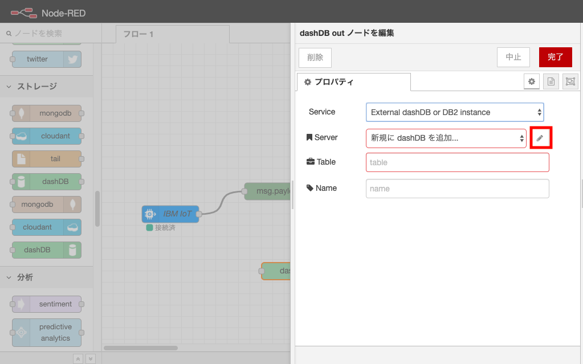
Task: Open the Server edit pencil icon
Action: (x=540, y=137)
